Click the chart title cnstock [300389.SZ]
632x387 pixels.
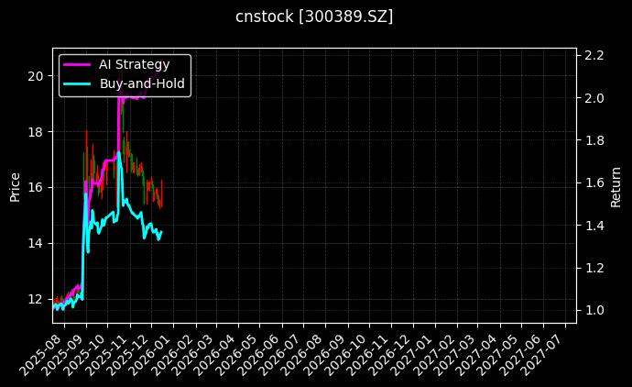(314, 17)
